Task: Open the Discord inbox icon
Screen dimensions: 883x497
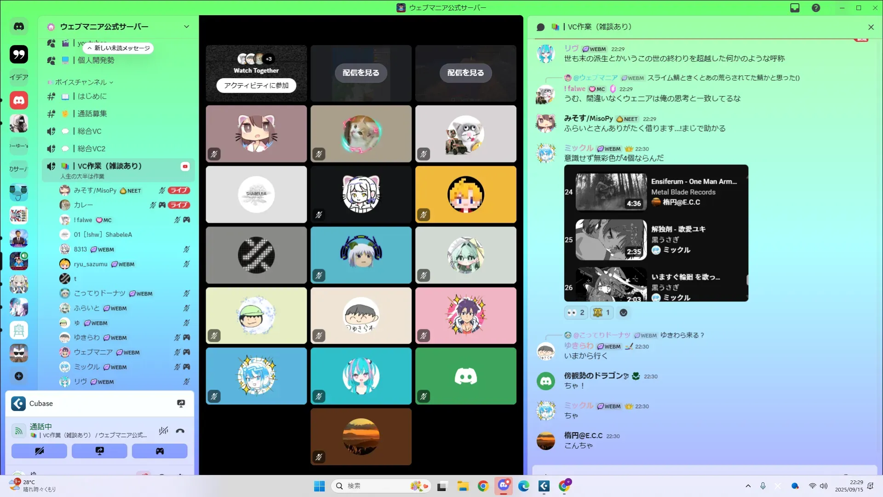Action: click(x=795, y=8)
